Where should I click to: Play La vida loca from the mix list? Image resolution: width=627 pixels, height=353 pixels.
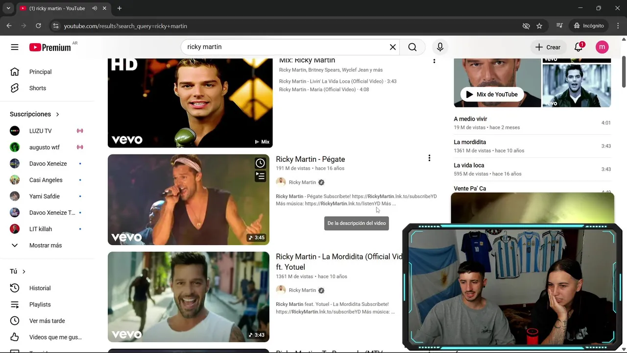(x=532, y=169)
